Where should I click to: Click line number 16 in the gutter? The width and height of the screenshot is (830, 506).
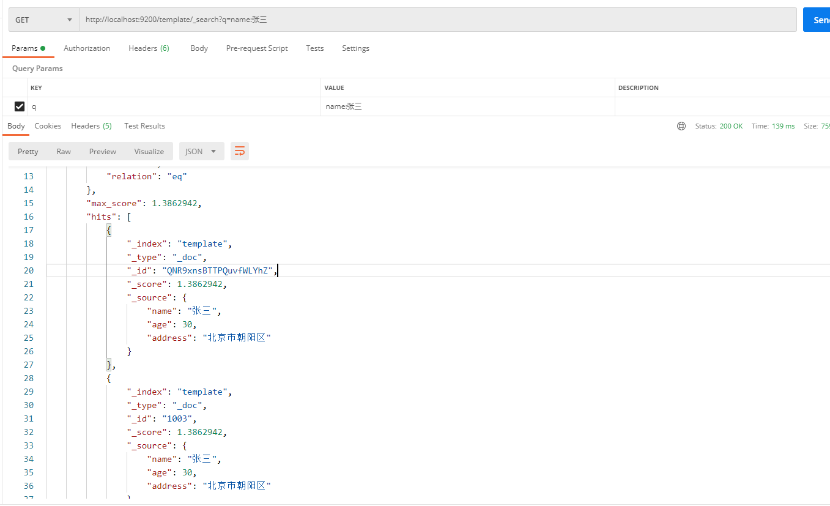pyautogui.click(x=29, y=217)
